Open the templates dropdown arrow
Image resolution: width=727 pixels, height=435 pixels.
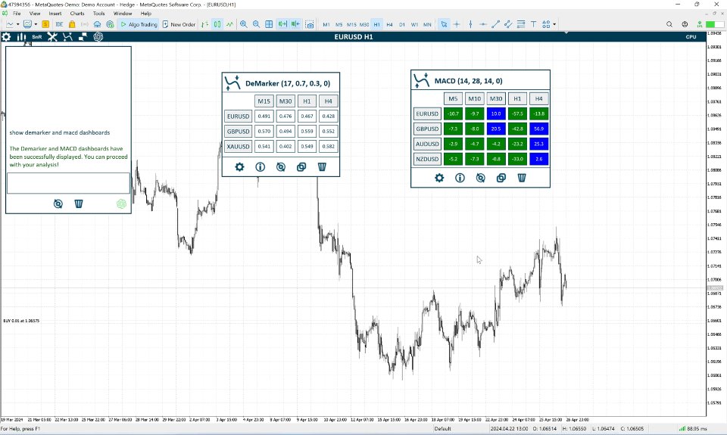point(36,24)
